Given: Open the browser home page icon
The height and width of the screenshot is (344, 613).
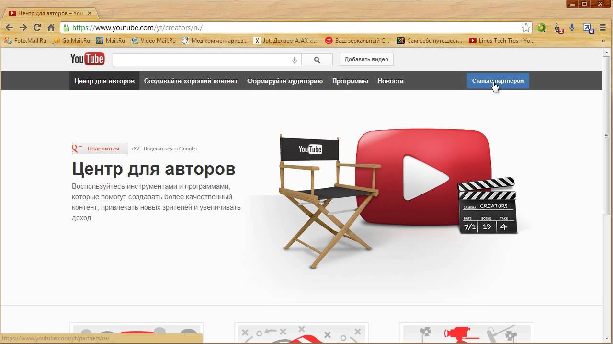Looking at the screenshot, I should click(51, 28).
